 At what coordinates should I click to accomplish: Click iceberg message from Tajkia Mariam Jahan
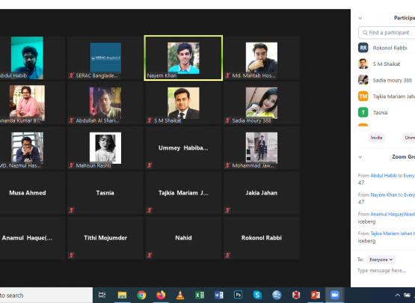[x=366, y=241]
